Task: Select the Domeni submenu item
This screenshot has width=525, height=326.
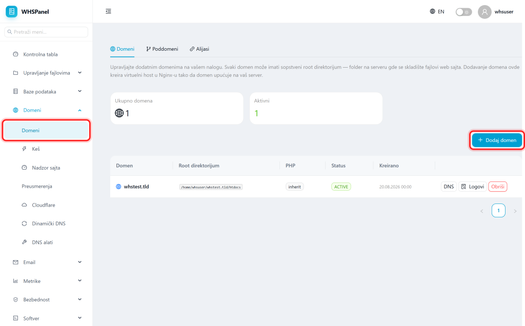Action: pos(46,130)
